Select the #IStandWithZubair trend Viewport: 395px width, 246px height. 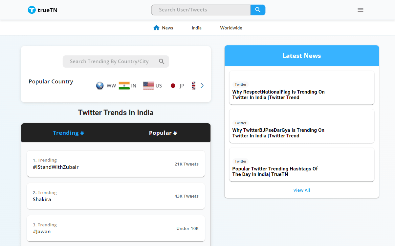(x=116, y=164)
